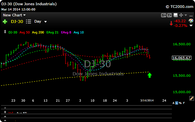Click the Avg 50 legend label

tap(24, 32)
